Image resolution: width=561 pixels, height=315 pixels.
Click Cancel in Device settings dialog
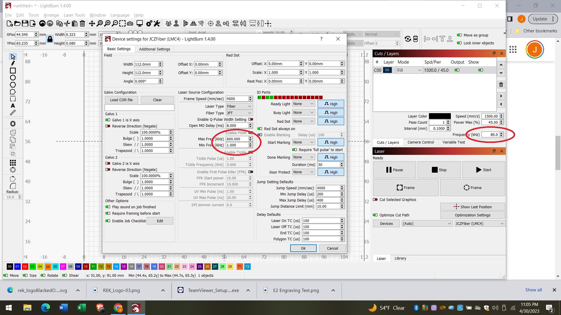333,248
